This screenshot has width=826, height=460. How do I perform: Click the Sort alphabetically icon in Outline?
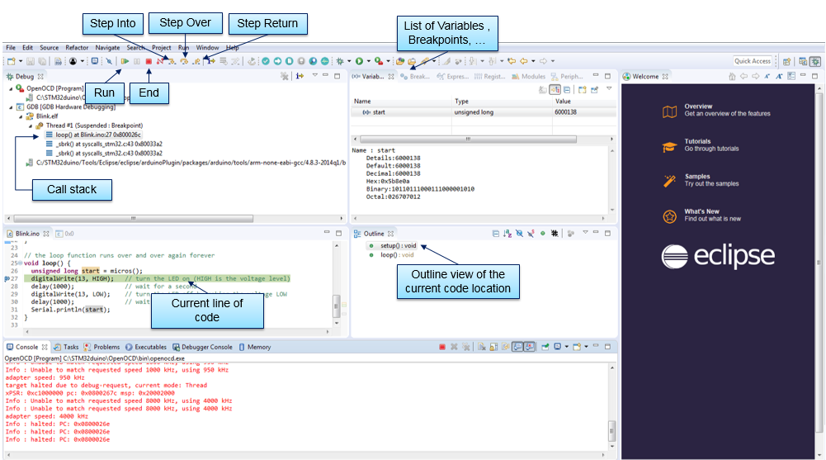pos(507,234)
